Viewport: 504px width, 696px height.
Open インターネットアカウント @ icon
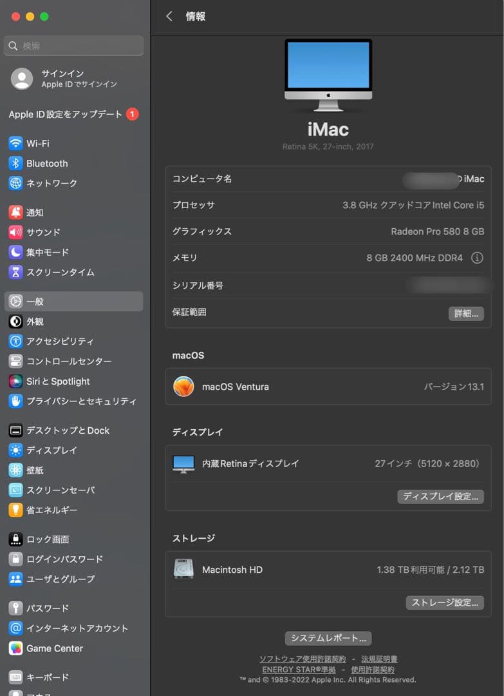click(15, 628)
